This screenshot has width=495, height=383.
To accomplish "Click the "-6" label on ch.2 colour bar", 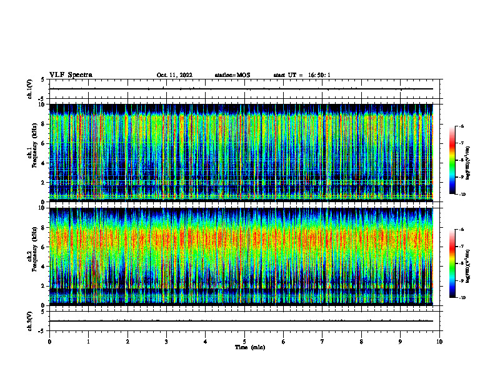I will 461,230.
